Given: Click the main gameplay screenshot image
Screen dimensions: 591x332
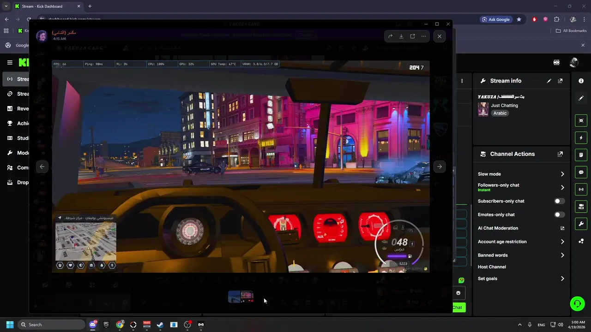Looking at the screenshot, I should point(241,166).
